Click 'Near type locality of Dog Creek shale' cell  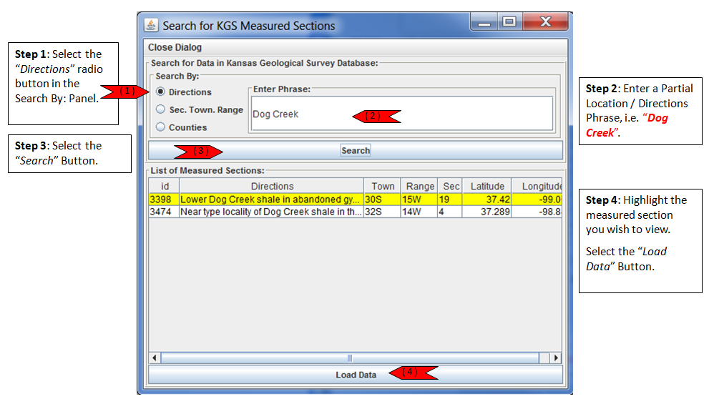[x=272, y=212]
